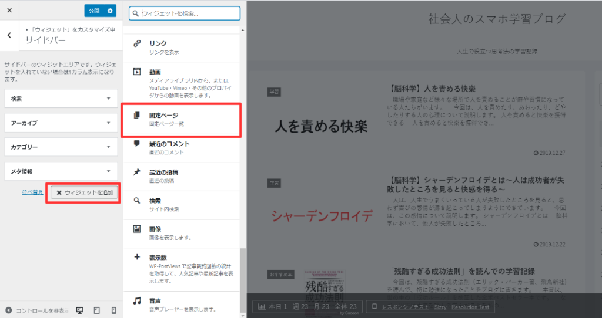The width and height of the screenshot is (602, 318).
Task: Switch to mobile preview device
Action: [x=113, y=310]
